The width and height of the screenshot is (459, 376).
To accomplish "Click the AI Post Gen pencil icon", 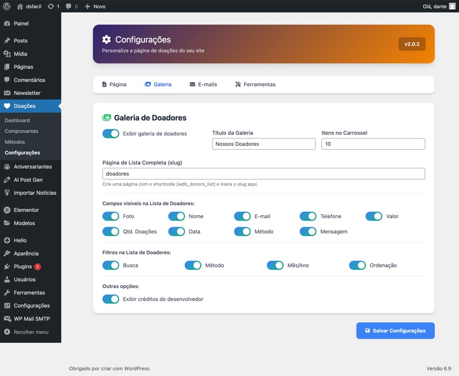I will 7,180.
